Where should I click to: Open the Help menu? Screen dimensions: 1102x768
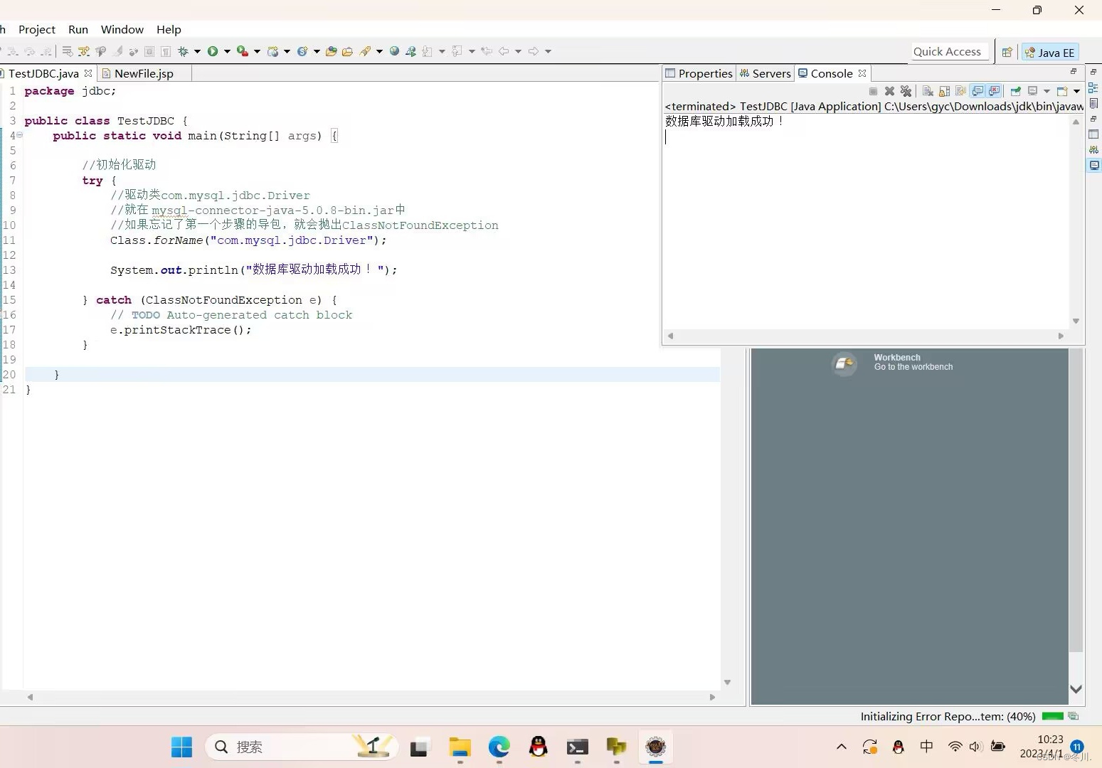(169, 29)
